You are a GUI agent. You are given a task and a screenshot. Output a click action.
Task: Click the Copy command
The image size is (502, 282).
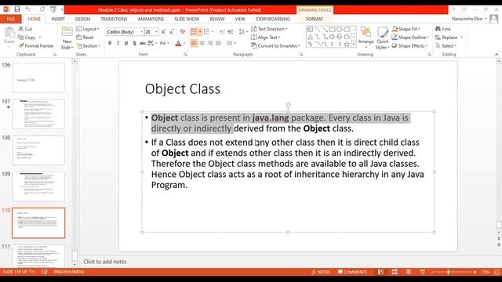[x=27, y=38]
